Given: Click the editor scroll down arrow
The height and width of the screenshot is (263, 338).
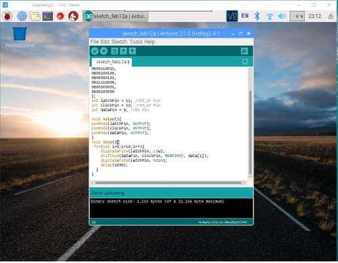Looking at the screenshot, I should 250,177.
